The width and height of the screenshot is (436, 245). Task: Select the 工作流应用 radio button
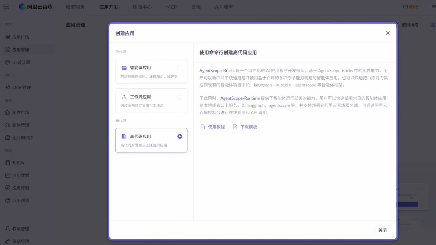[x=180, y=97]
